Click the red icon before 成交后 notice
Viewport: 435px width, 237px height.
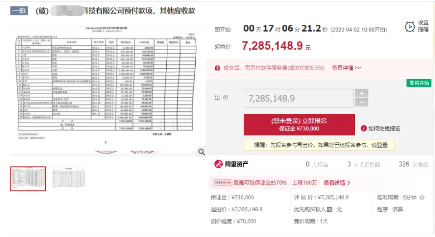pyautogui.click(x=217, y=68)
